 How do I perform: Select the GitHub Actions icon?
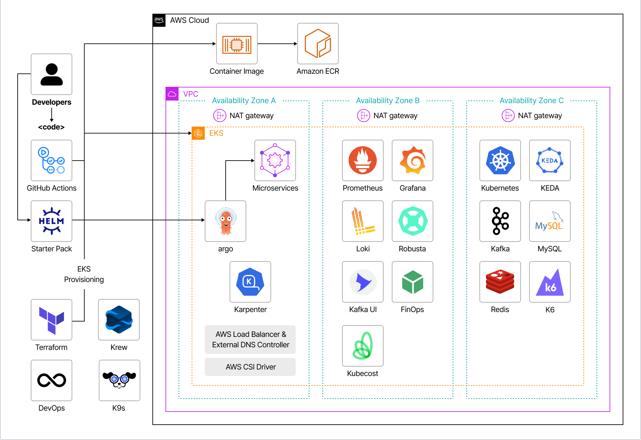point(51,160)
